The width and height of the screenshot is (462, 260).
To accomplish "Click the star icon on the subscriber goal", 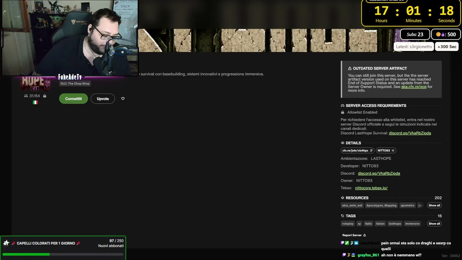I will 6,243.
